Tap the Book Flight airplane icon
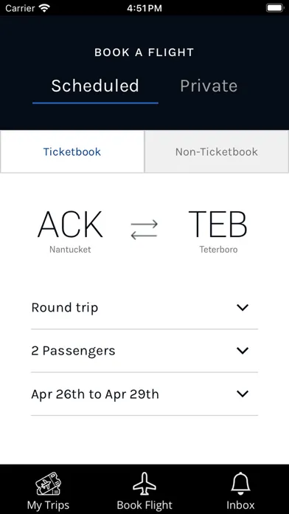 144,484
